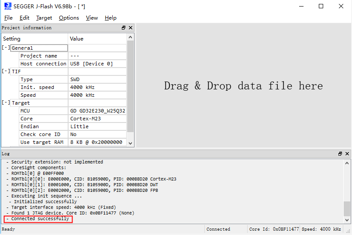This screenshot has height=235, width=352.
Task: Select the Host connection setting
Action: pos(43,64)
